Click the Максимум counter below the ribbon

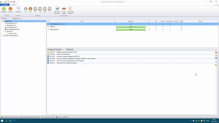(17, 18)
